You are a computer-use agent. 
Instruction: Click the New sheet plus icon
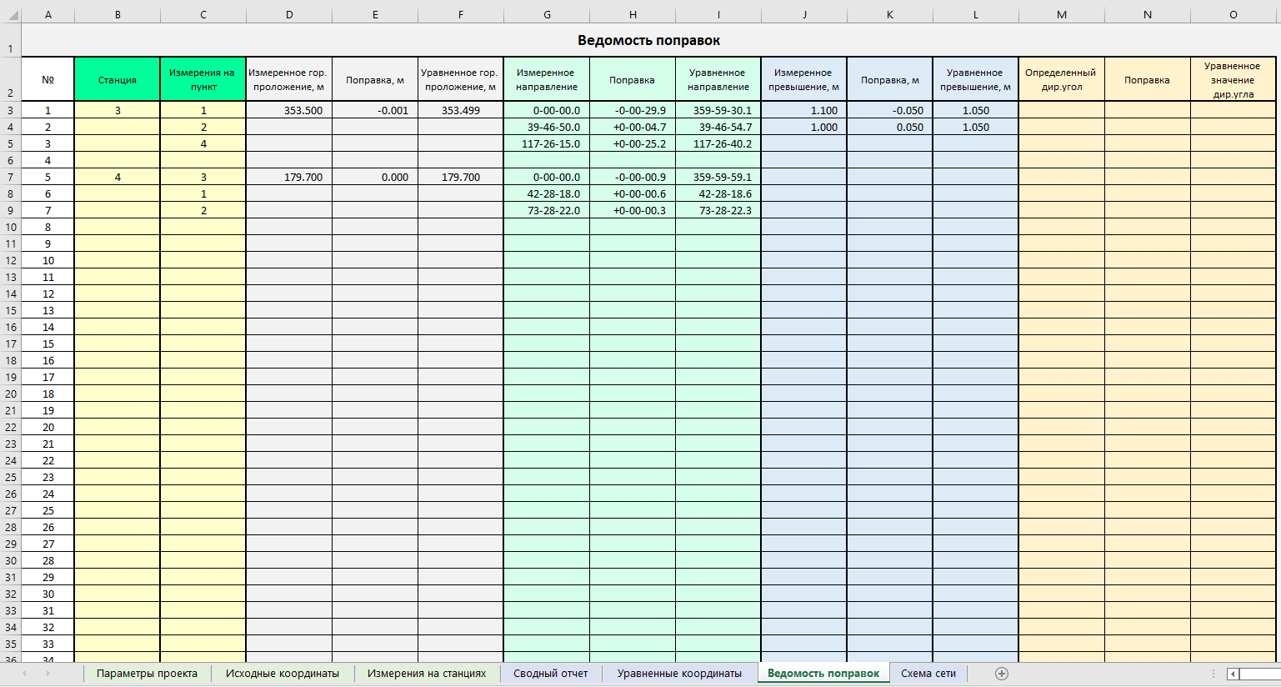[1002, 674]
